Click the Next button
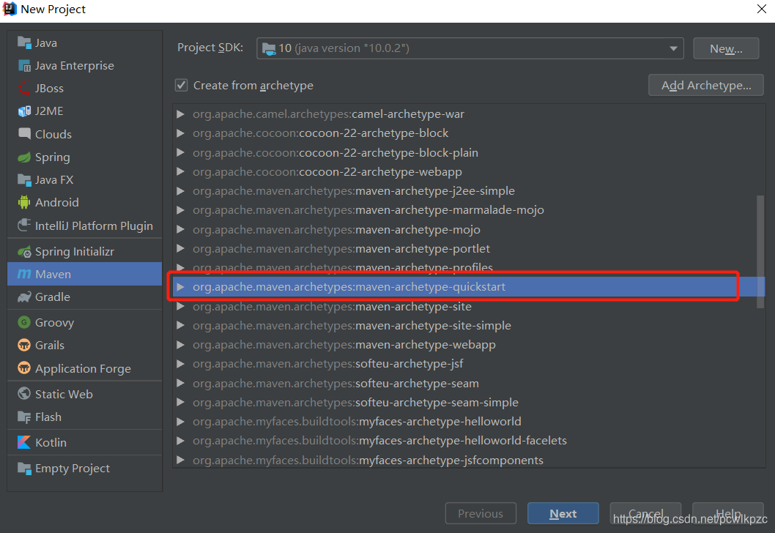775x533 pixels. [x=563, y=514]
